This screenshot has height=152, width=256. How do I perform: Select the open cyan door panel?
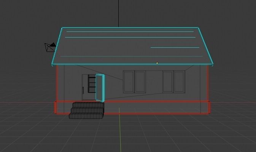pos(100,88)
